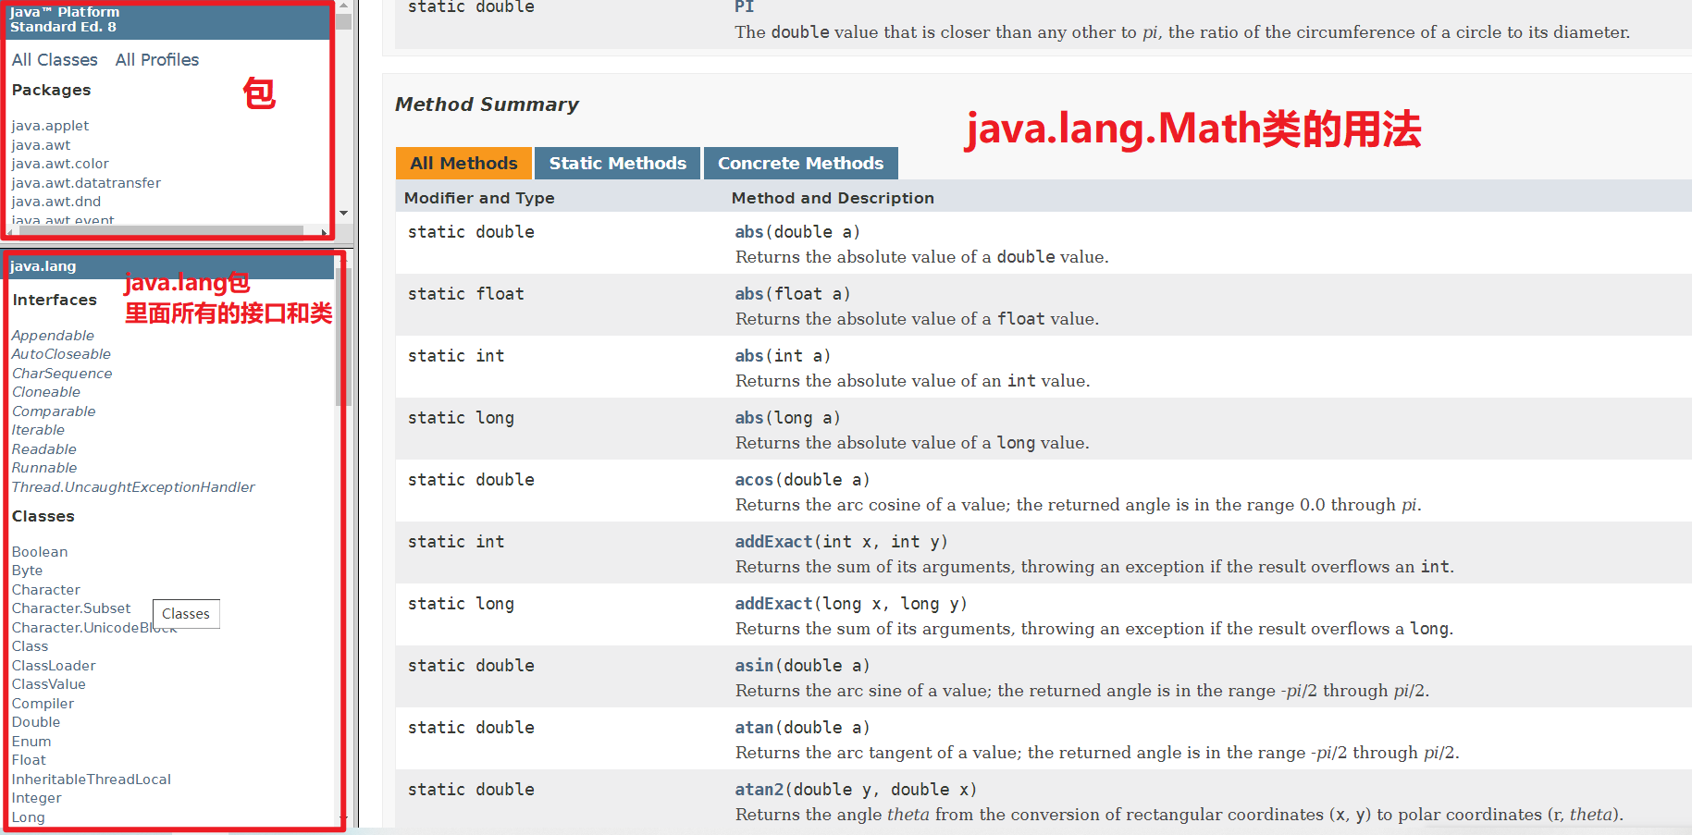Open the Iterable interface
This screenshot has height=835, width=1692.
click(38, 430)
